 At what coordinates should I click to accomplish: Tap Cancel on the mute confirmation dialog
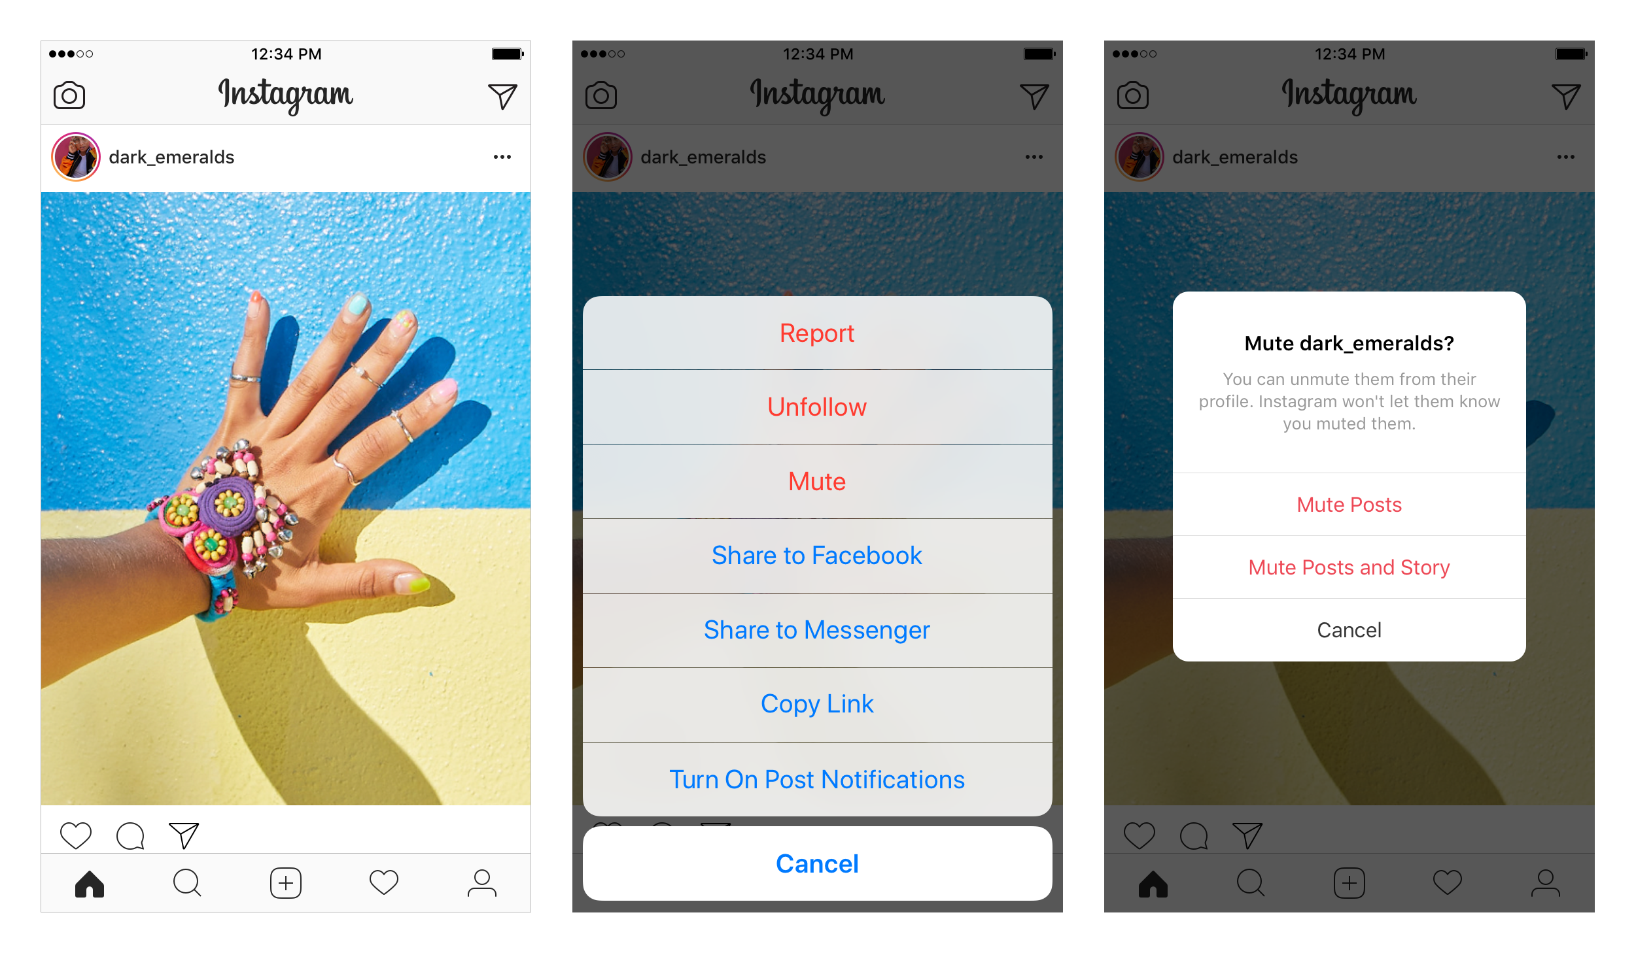tap(1348, 629)
